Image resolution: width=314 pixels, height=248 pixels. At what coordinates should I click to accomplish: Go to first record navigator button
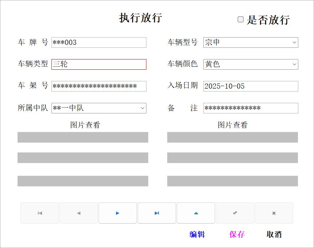[x=40, y=213]
